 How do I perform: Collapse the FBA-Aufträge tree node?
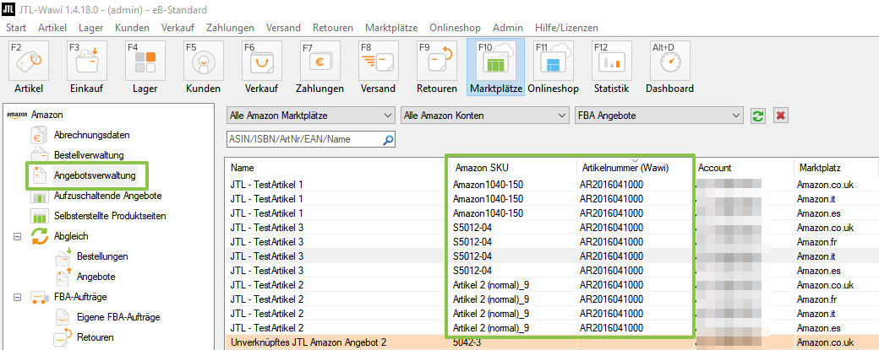[18, 297]
